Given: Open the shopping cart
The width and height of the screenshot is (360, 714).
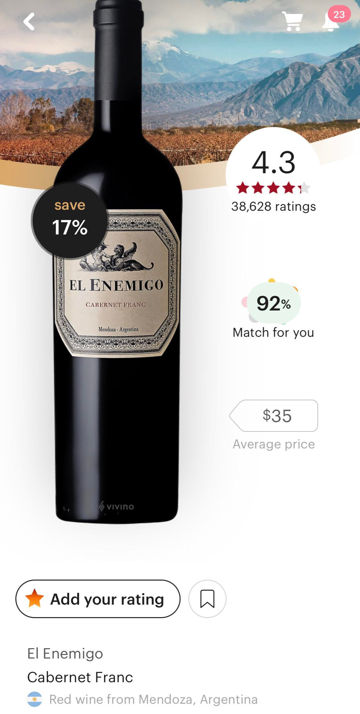Looking at the screenshot, I should pyautogui.click(x=292, y=21).
